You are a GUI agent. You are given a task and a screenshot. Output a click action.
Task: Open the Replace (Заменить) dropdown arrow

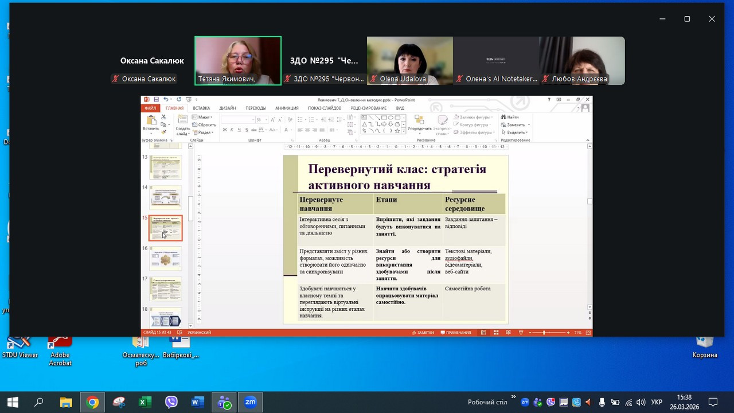[528, 124]
